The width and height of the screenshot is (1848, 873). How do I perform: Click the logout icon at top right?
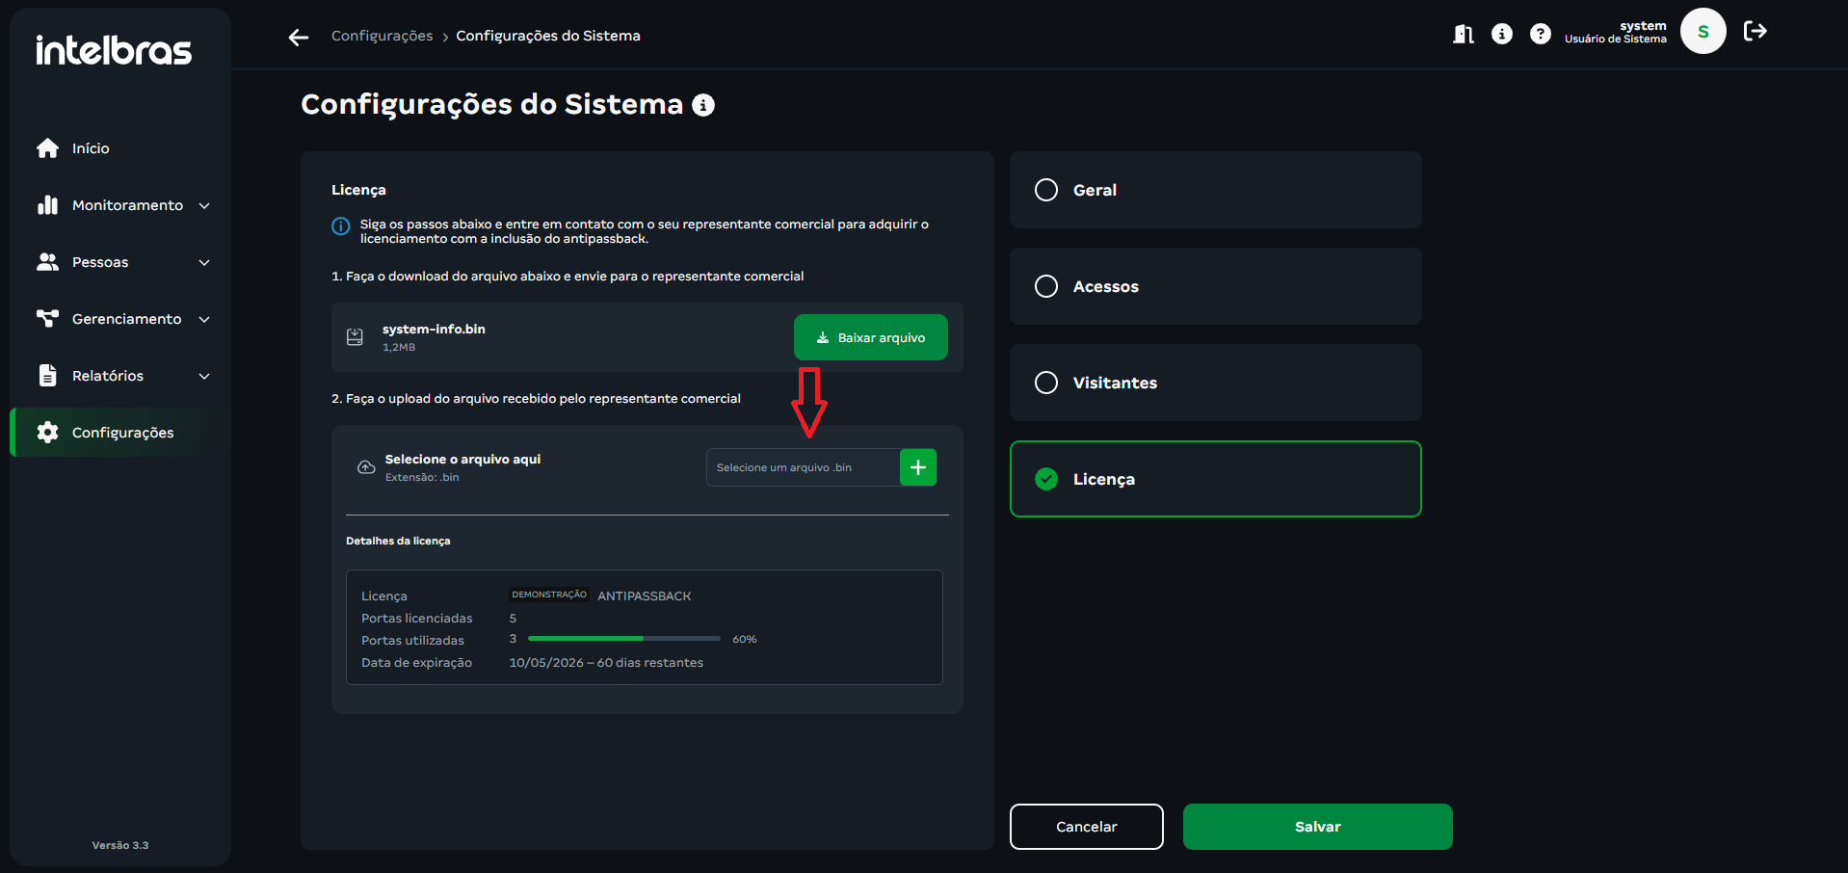pos(1756,32)
